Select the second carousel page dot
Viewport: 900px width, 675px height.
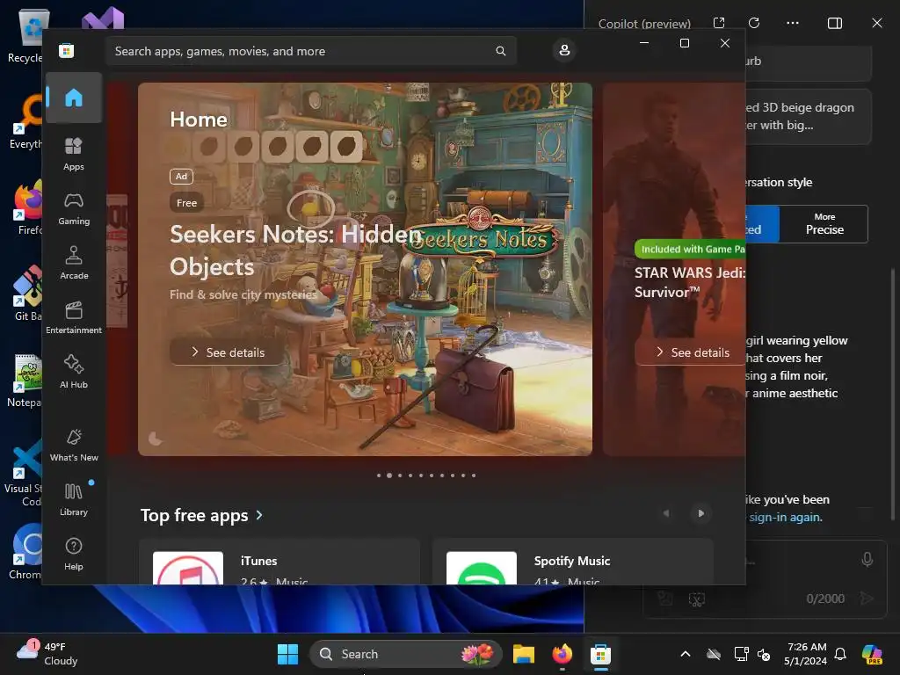coord(389,475)
